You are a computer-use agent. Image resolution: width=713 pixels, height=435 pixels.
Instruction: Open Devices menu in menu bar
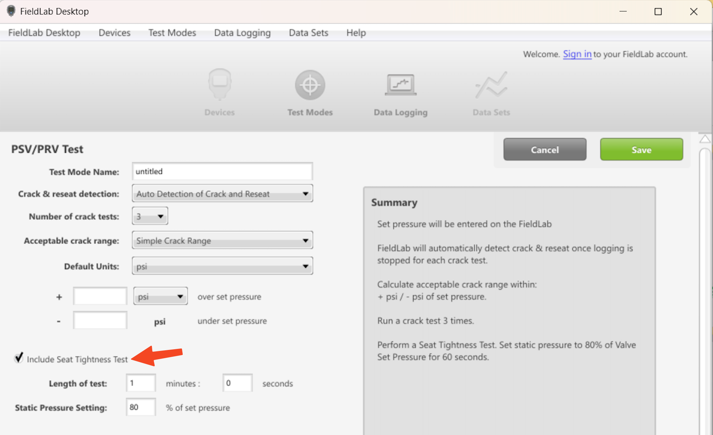(x=114, y=33)
